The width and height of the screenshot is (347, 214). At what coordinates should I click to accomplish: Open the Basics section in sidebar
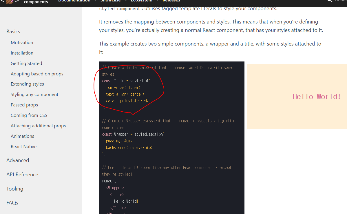tap(13, 32)
